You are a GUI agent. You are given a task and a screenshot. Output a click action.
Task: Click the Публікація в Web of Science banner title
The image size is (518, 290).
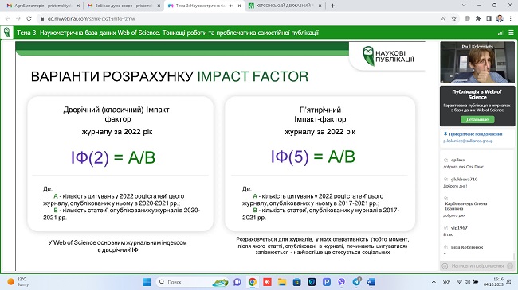point(477,95)
